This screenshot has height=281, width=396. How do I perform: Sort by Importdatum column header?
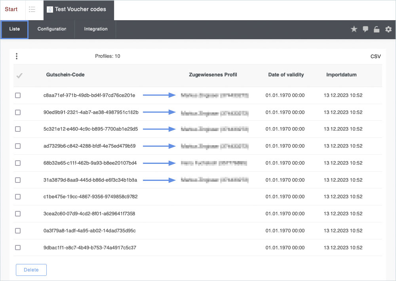(341, 74)
